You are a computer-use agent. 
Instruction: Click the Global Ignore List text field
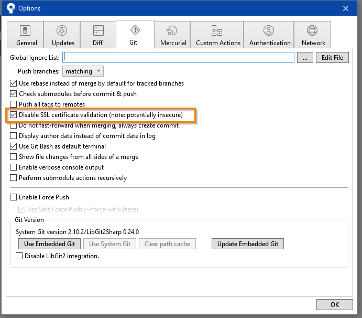pyautogui.click(x=178, y=57)
